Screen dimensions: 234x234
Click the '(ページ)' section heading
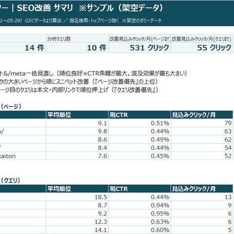tap(11, 106)
